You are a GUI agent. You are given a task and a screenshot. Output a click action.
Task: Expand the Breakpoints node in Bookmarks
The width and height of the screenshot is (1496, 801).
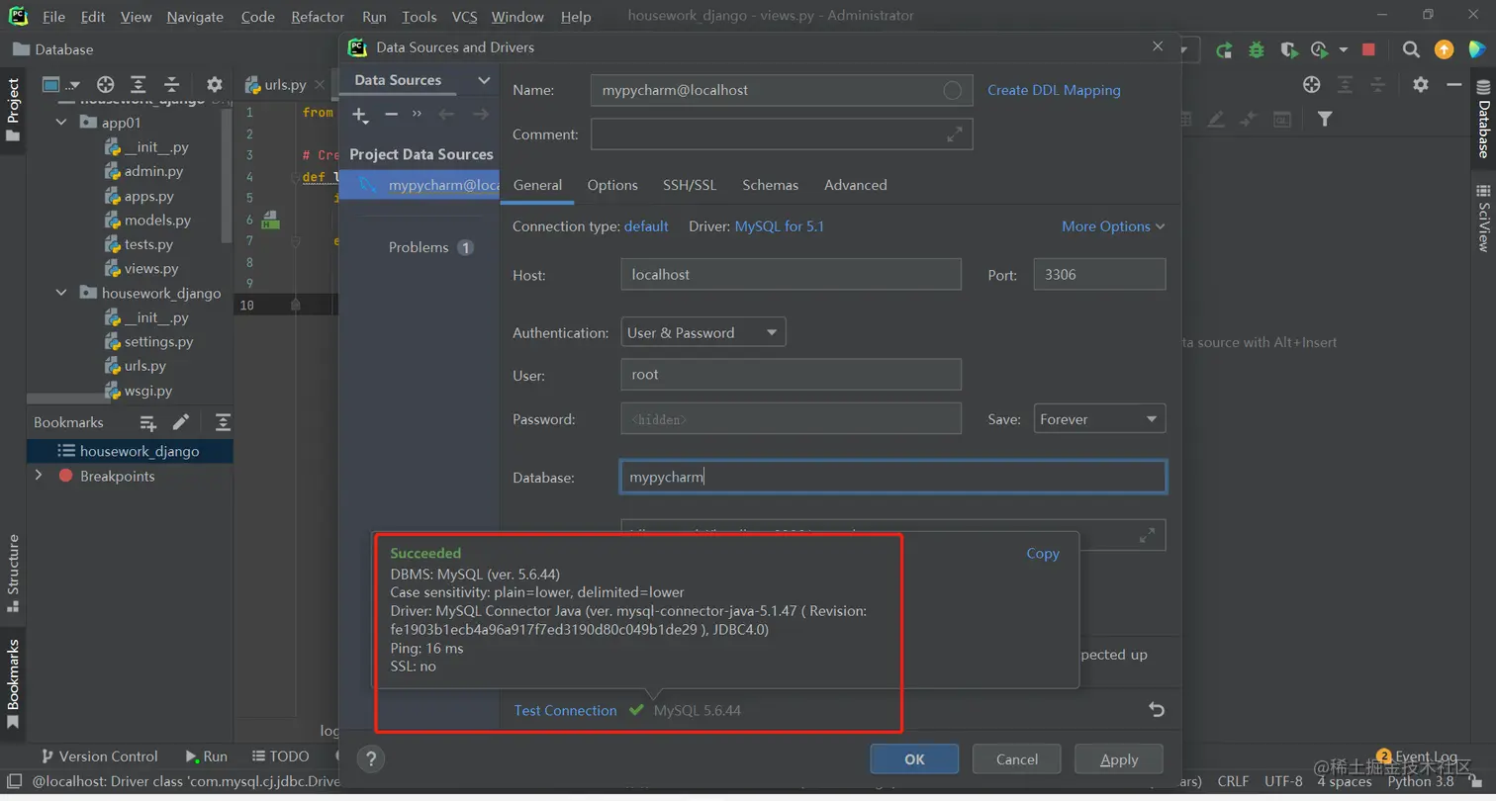39,476
